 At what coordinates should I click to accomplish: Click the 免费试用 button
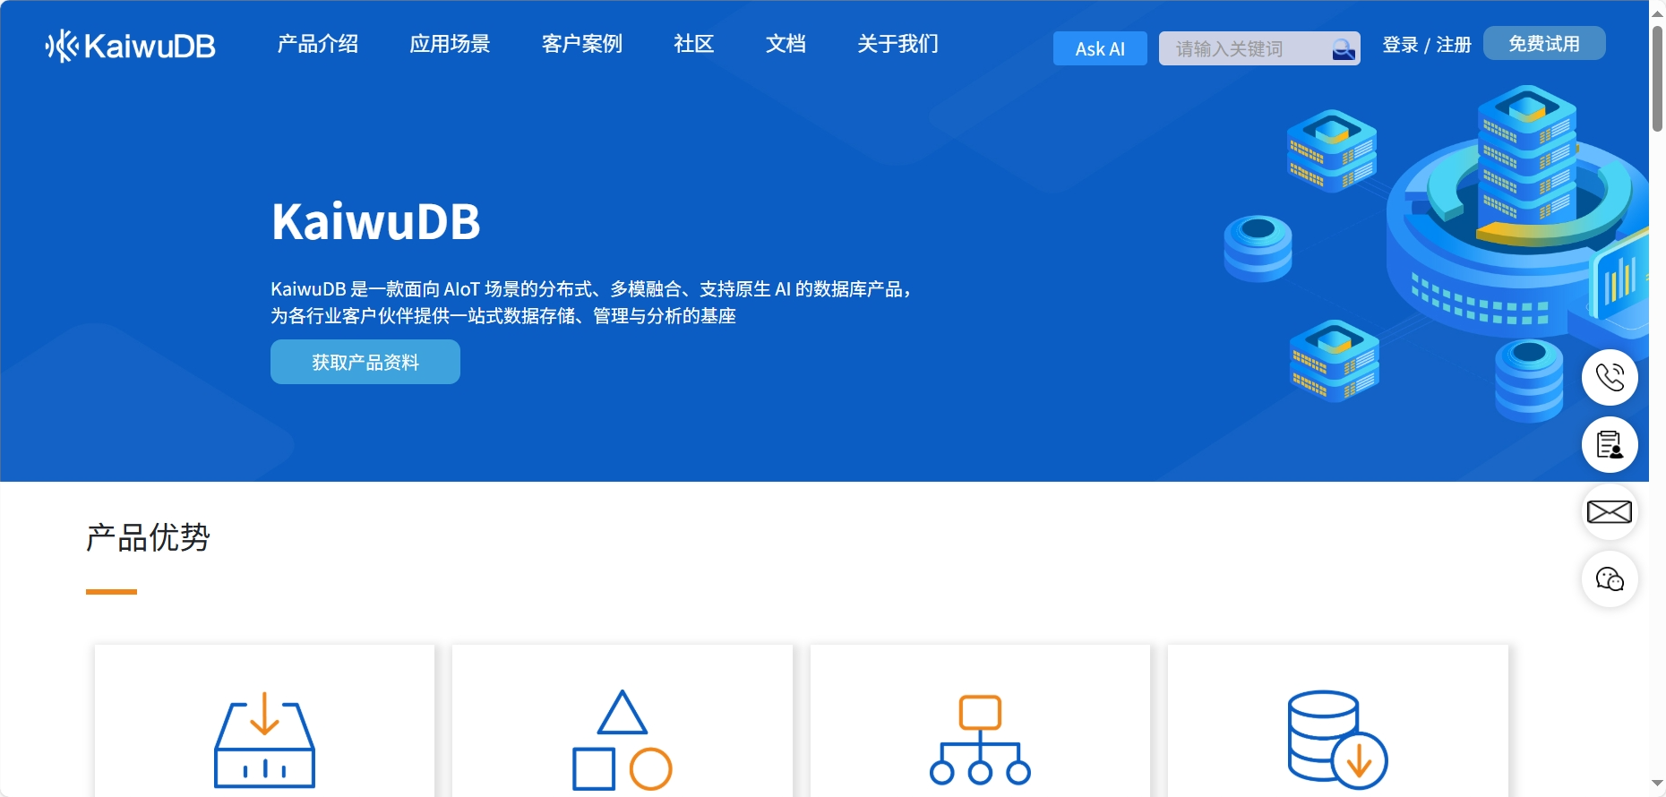pos(1544,43)
